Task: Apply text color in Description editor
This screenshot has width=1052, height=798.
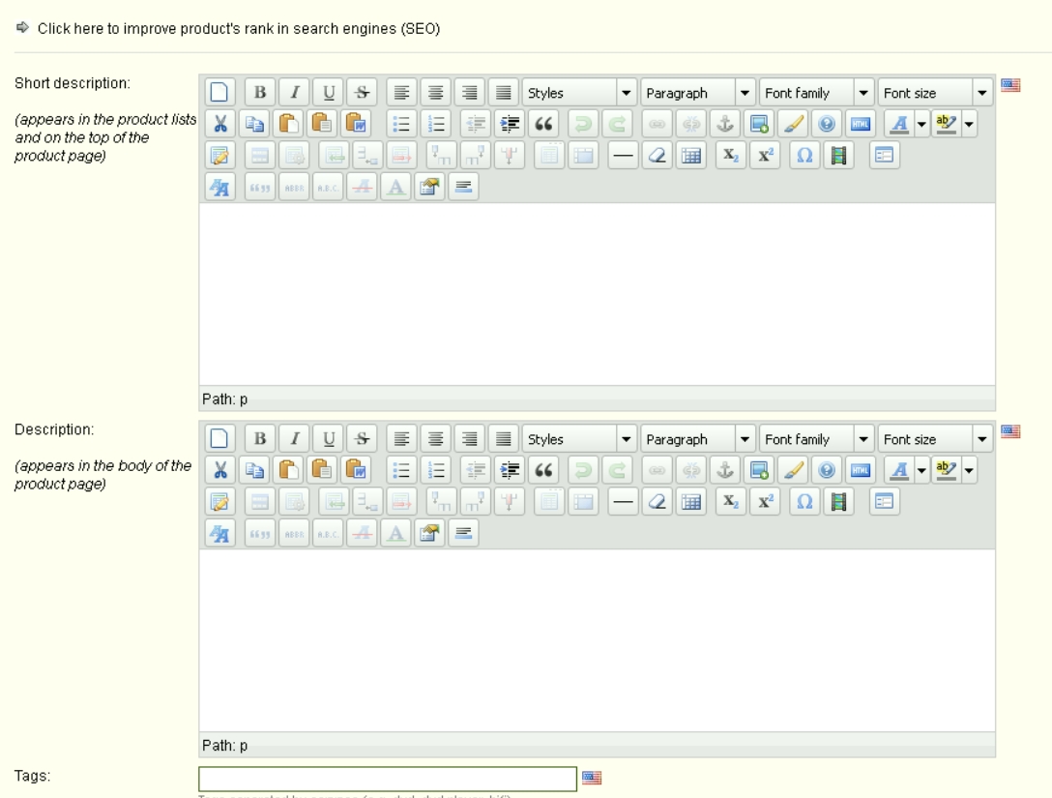Action: [x=899, y=470]
